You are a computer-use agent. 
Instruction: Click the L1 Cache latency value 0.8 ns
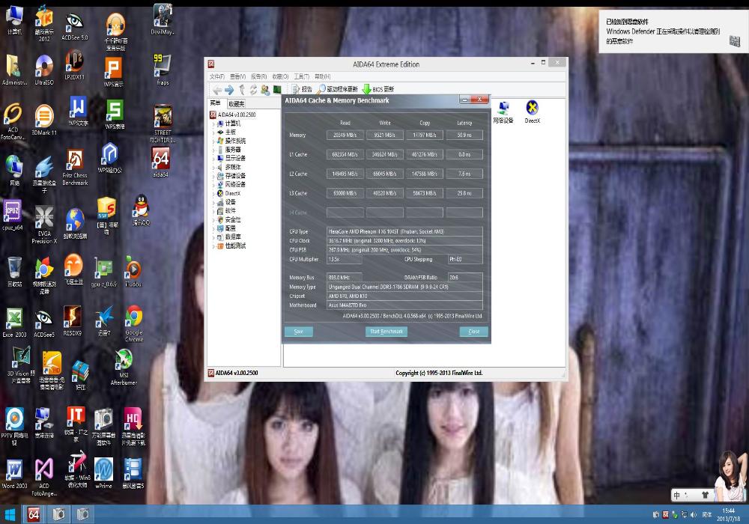(464, 154)
